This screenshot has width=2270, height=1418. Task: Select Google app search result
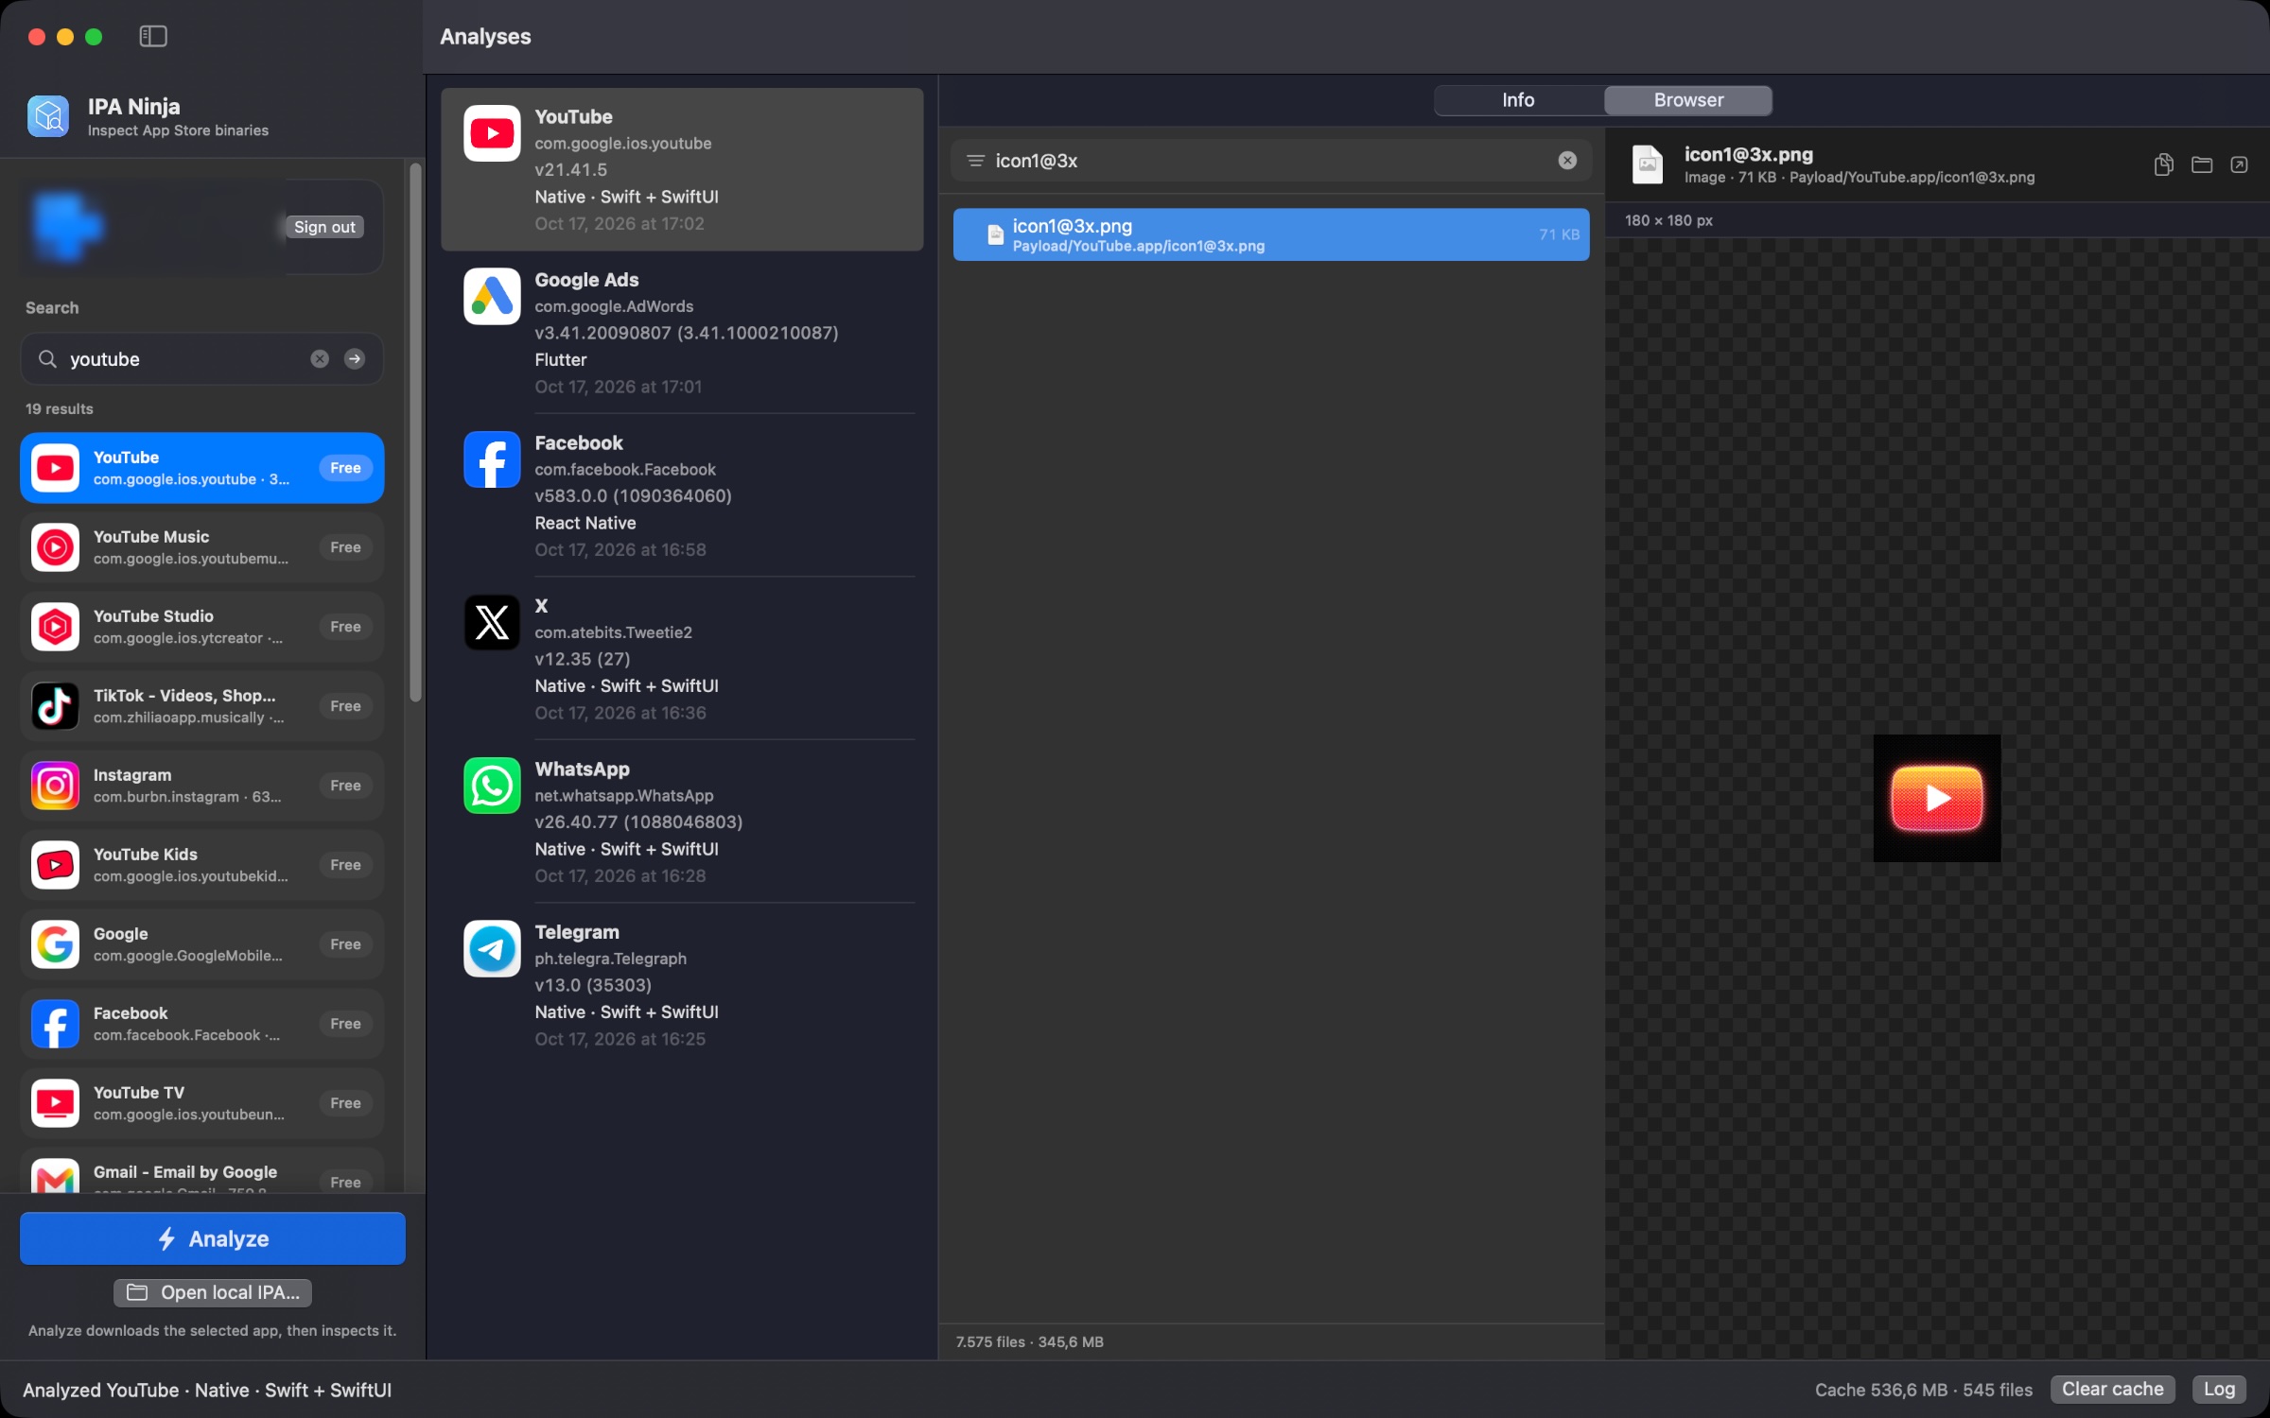201,944
